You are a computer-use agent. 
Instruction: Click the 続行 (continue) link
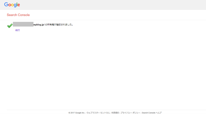pos(18,30)
